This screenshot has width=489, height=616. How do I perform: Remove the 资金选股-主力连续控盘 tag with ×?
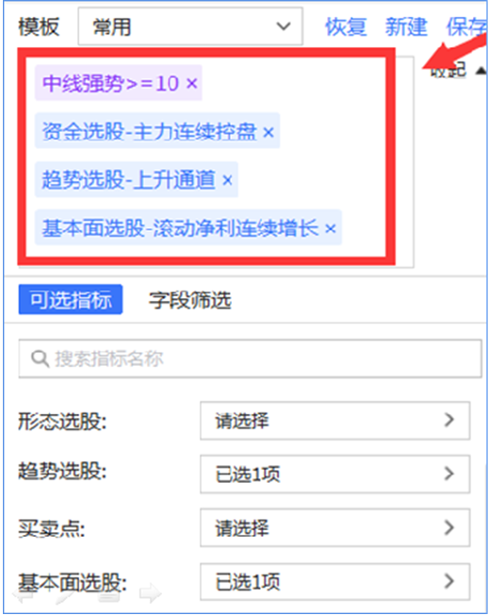point(269,132)
